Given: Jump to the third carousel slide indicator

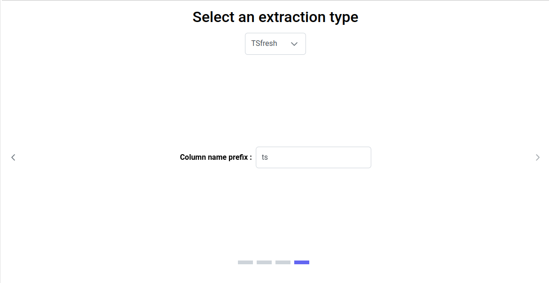Looking at the screenshot, I should coord(283,262).
